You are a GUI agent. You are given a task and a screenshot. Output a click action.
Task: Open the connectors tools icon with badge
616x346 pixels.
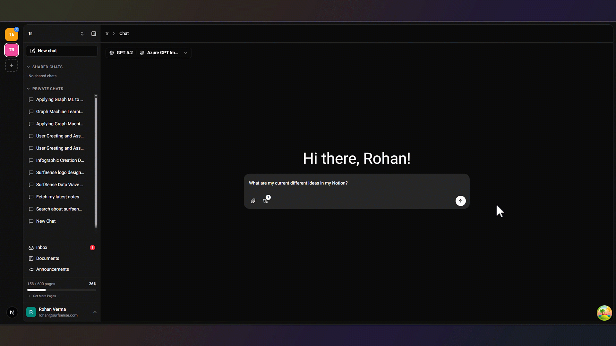pos(266,201)
